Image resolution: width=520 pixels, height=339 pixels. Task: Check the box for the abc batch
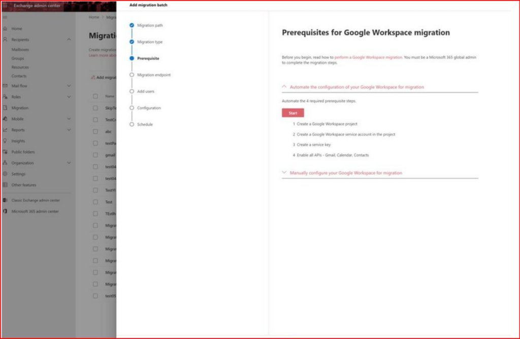(95, 131)
